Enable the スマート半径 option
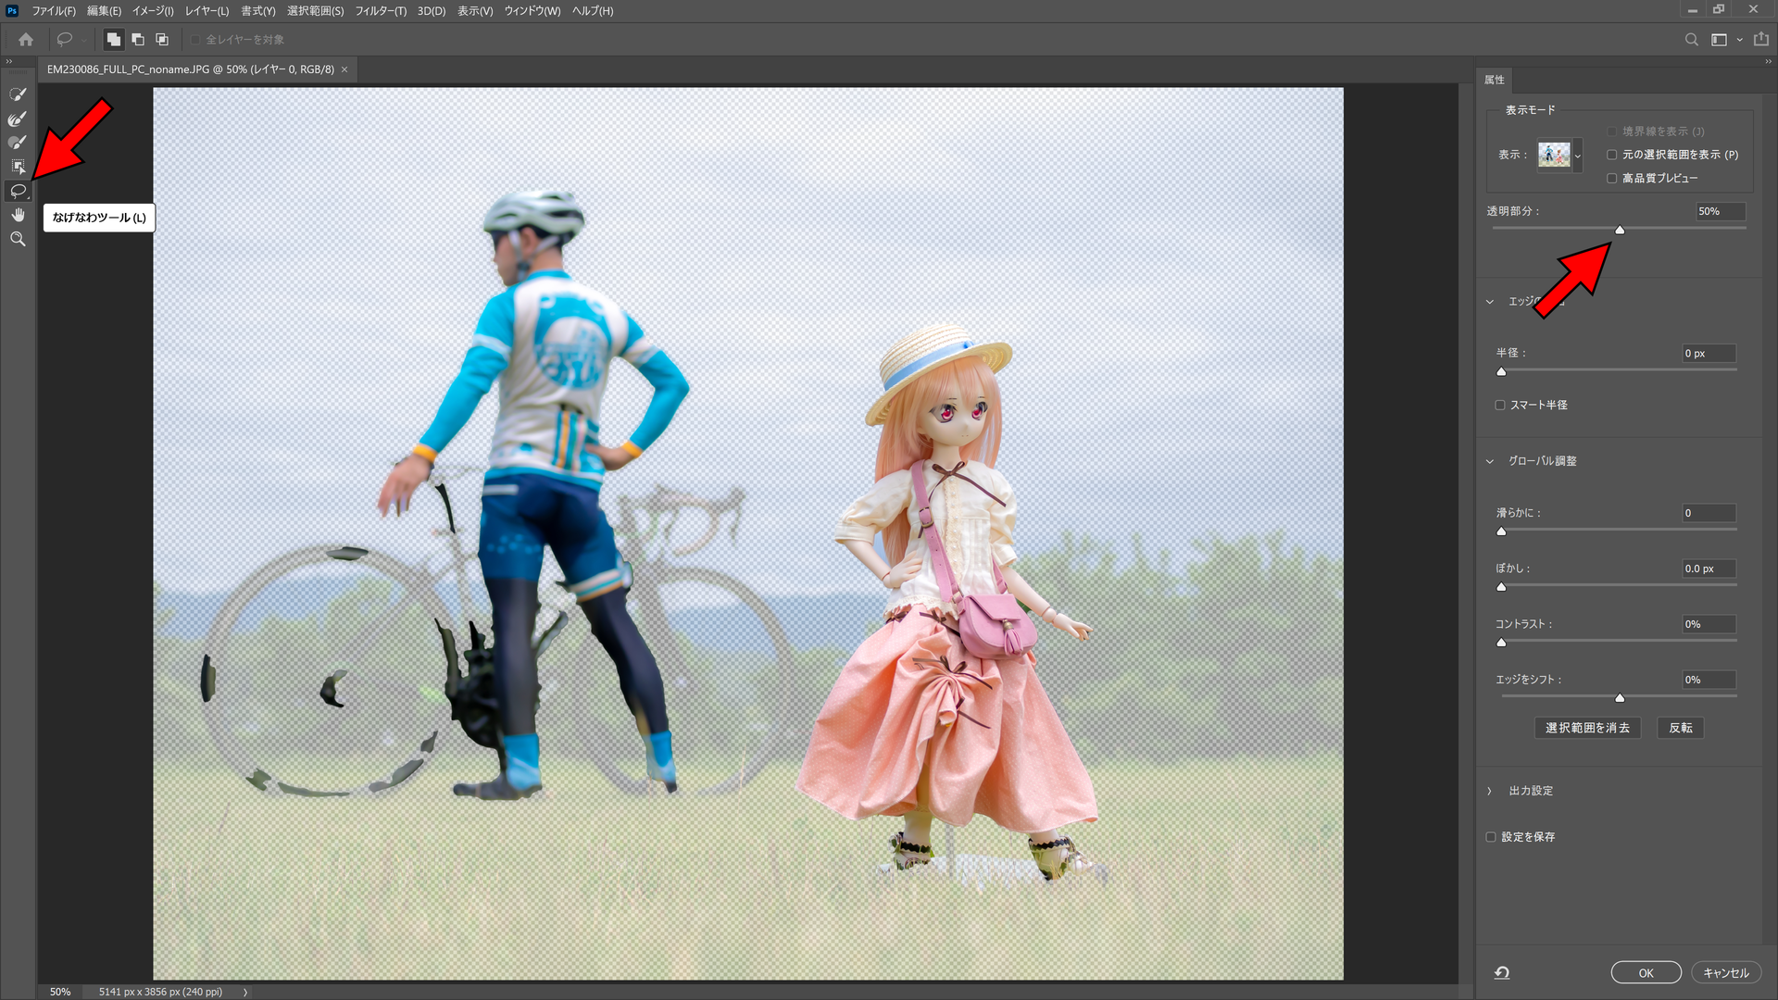1778x1000 pixels. click(1499, 405)
